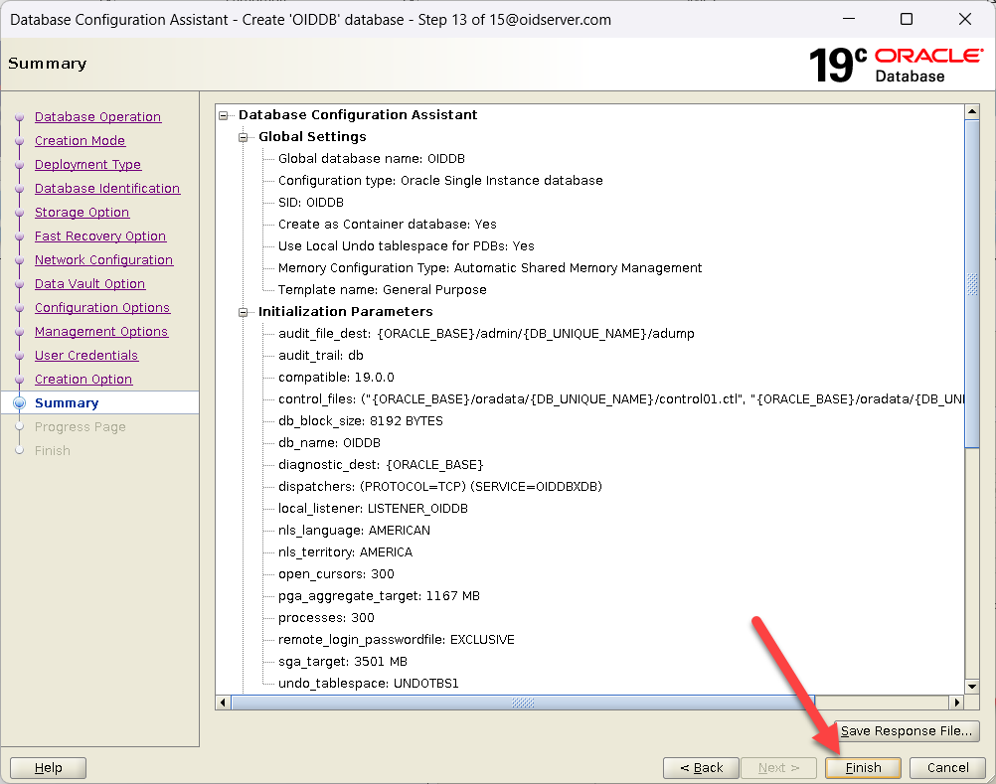Open the Deployment Type step
996x784 pixels.
click(87, 165)
